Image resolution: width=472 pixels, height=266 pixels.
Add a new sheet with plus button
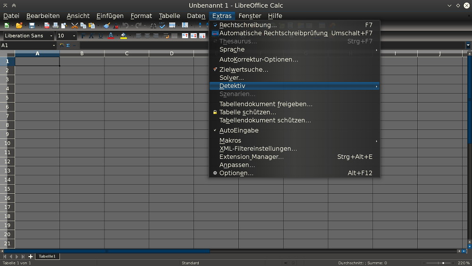[30, 257]
